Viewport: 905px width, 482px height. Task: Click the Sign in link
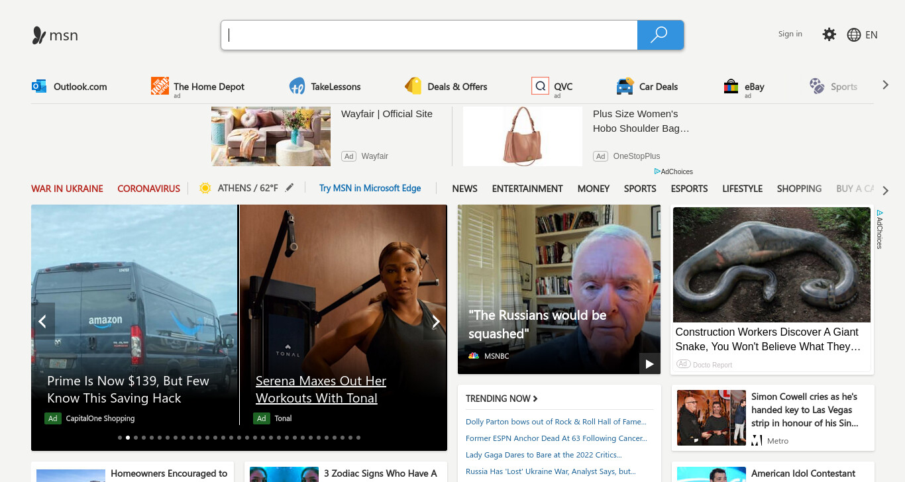pyautogui.click(x=790, y=34)
